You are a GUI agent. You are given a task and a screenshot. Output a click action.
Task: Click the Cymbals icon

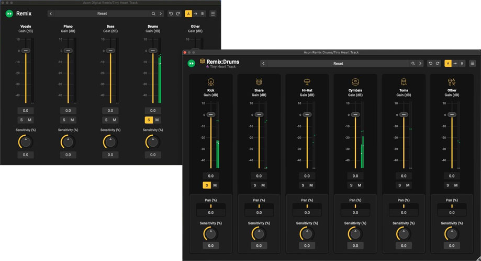pyautogui.click(x=355, y=82)
